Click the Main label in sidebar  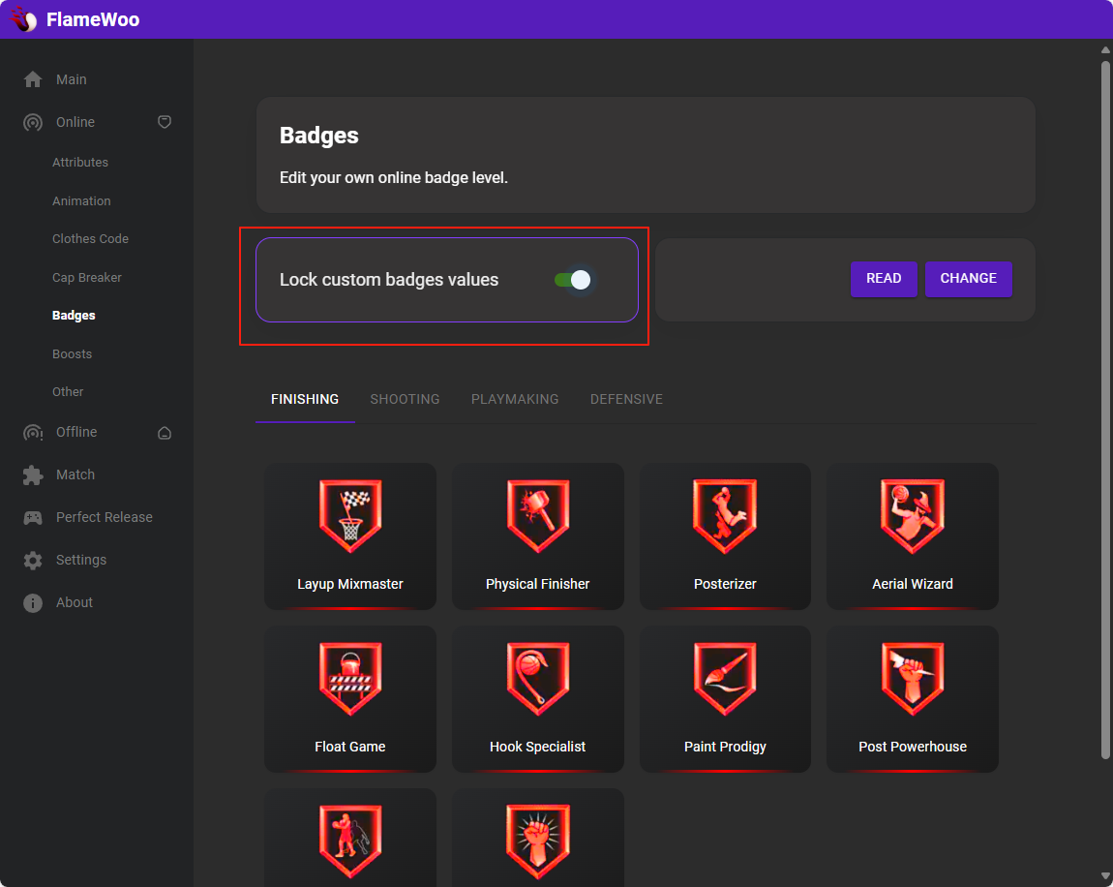coord(71,79)
